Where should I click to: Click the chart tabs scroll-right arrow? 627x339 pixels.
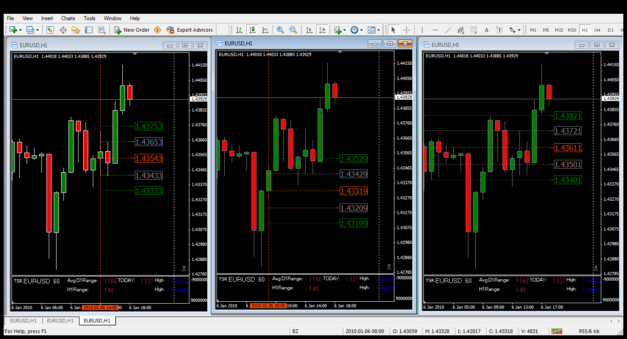(619, 321)
